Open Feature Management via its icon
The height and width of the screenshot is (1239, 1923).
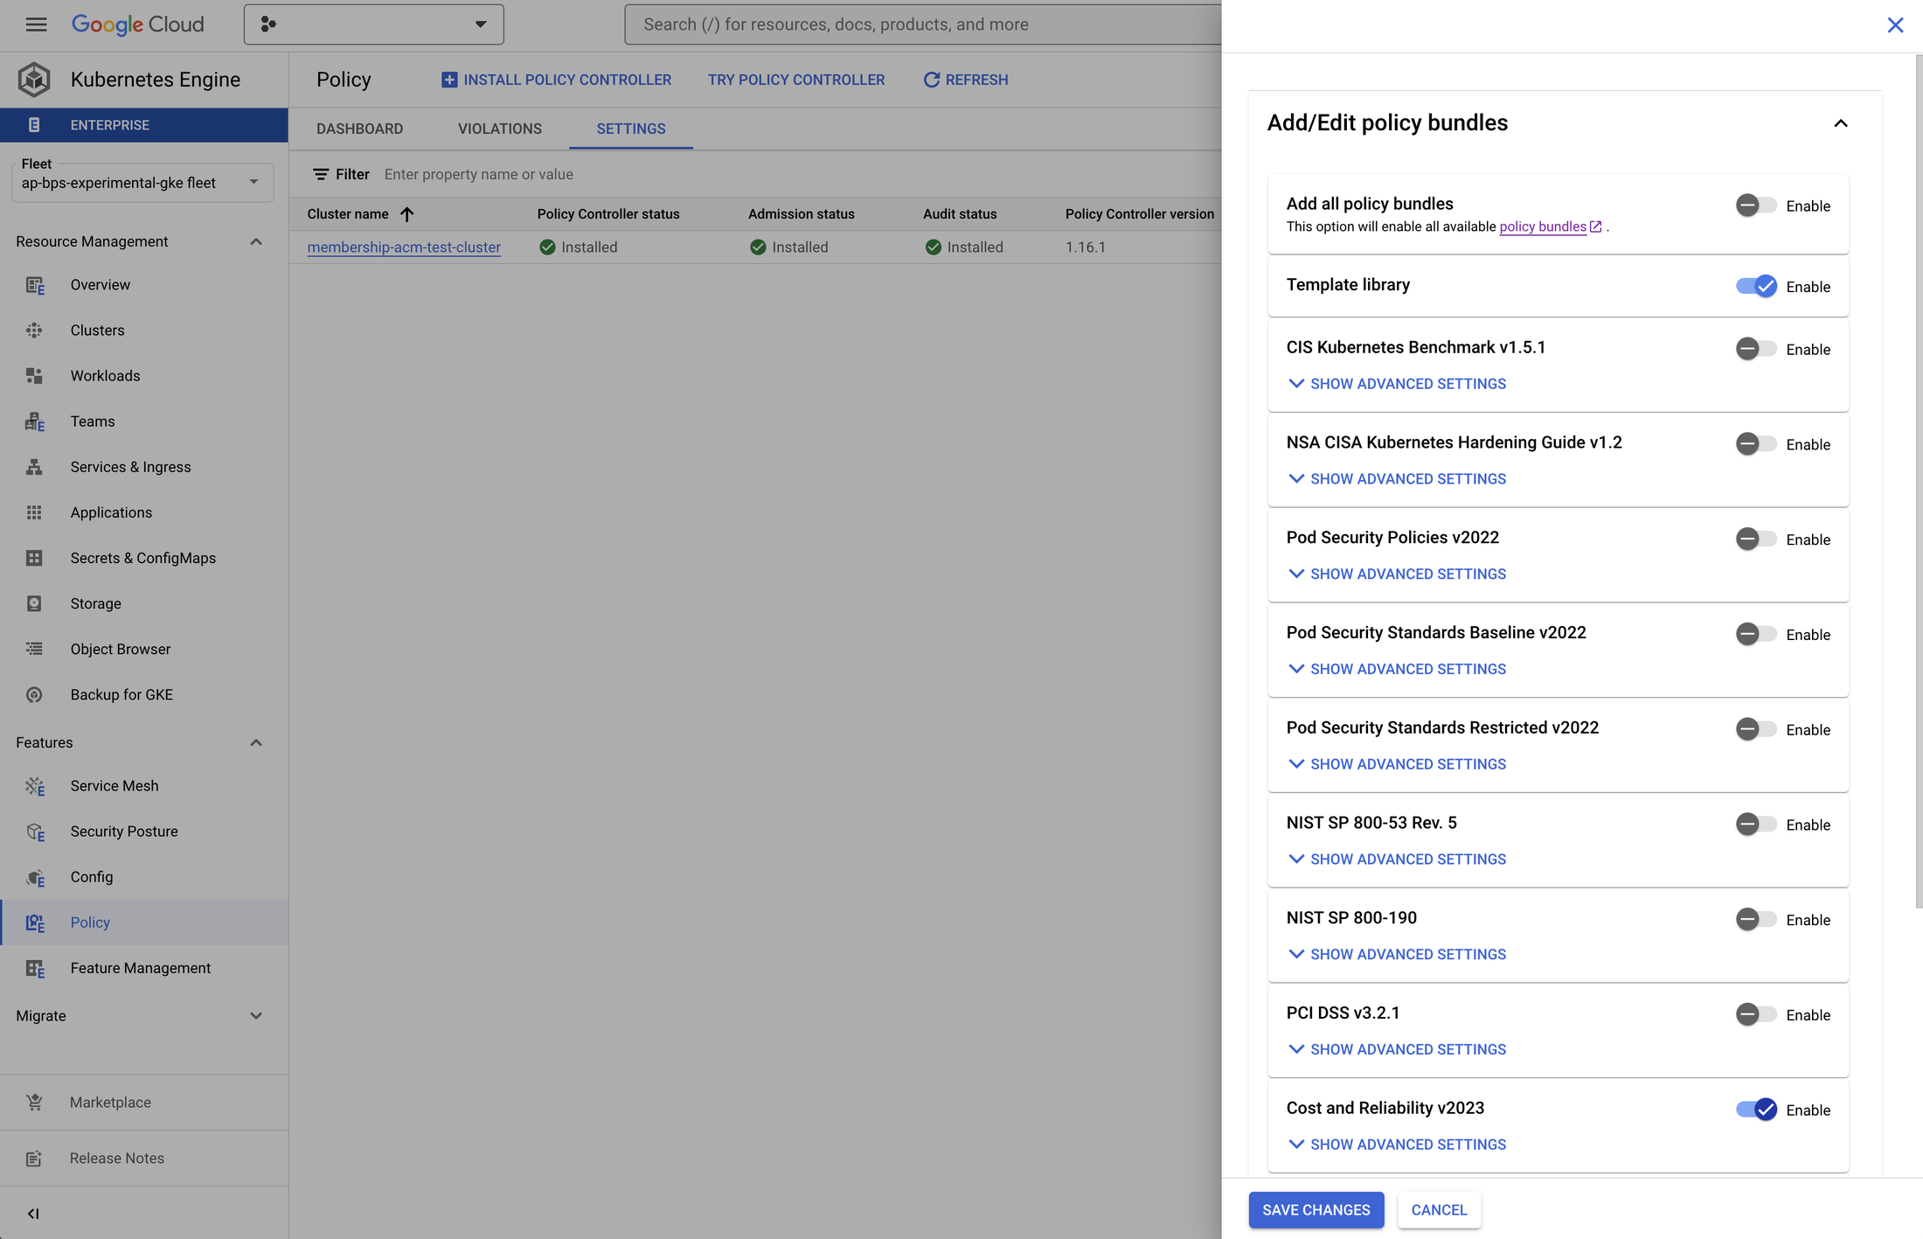34,968
